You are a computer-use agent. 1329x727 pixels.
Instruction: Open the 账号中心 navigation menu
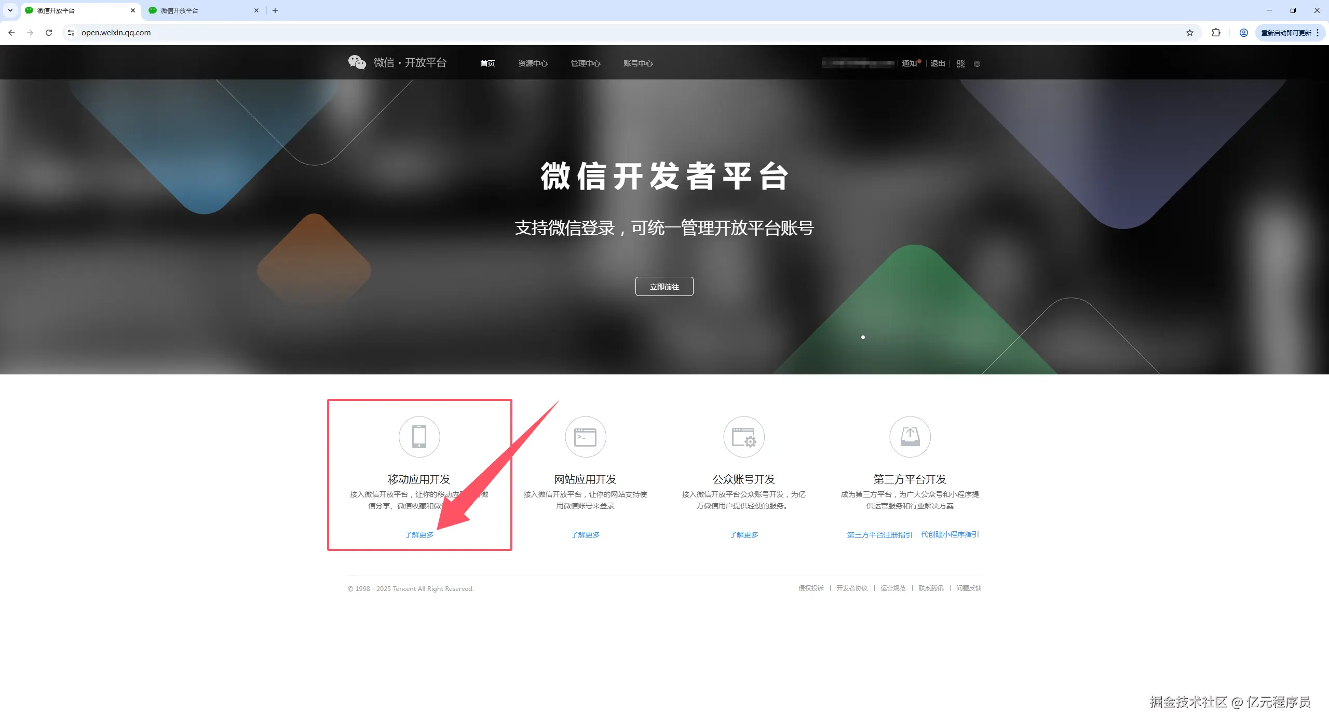tap(638, 63)
